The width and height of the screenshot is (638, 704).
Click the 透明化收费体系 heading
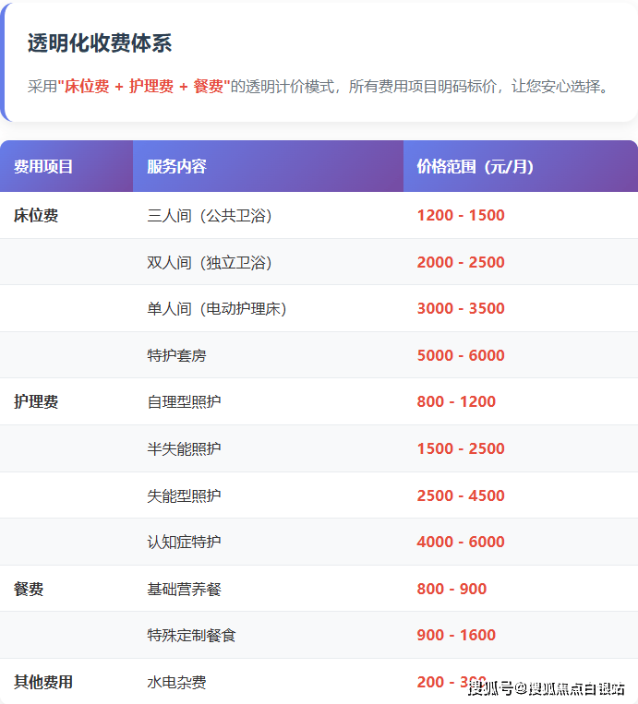click(x=100, y=43)
